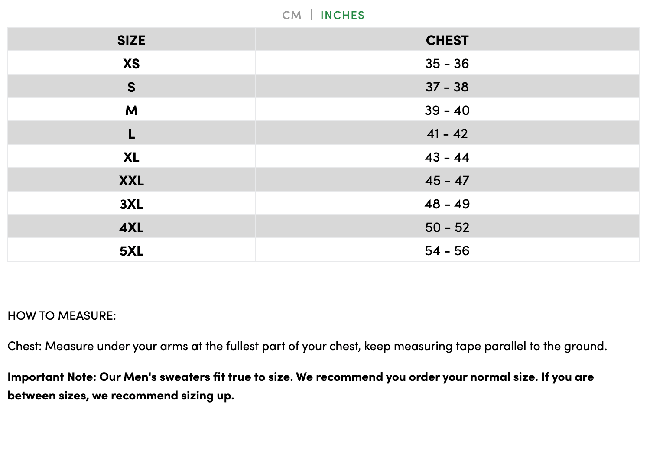
Task: Click the 35 - 36 chest measurement
Action: tap(447, 64)
